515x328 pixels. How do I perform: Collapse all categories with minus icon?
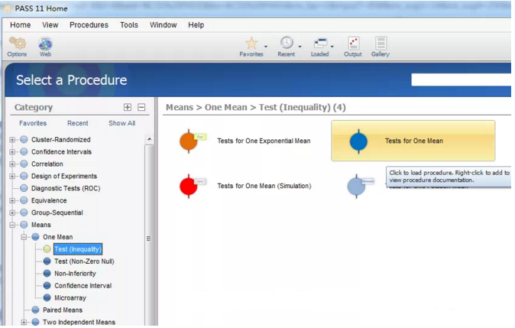(141, 108)
